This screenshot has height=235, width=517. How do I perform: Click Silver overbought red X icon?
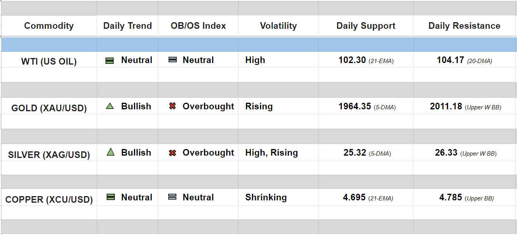tap(172, 153)
